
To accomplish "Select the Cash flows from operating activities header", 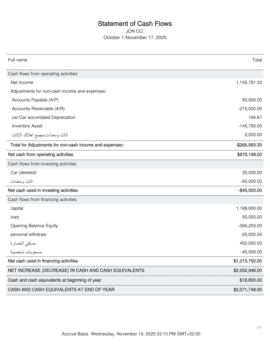I will [42, 74].
